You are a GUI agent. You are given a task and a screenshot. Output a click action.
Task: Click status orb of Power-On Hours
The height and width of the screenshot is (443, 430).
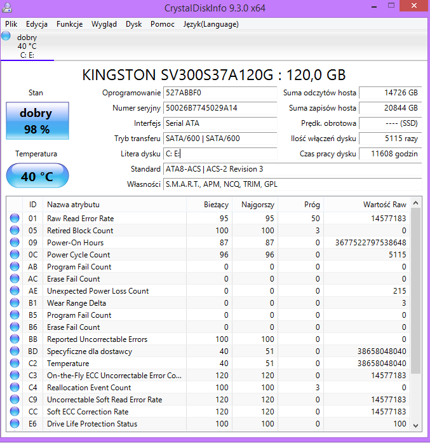pos(15,242)
